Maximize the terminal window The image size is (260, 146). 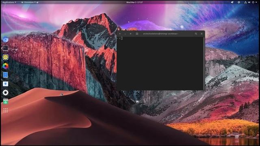[x=131, y=34]
